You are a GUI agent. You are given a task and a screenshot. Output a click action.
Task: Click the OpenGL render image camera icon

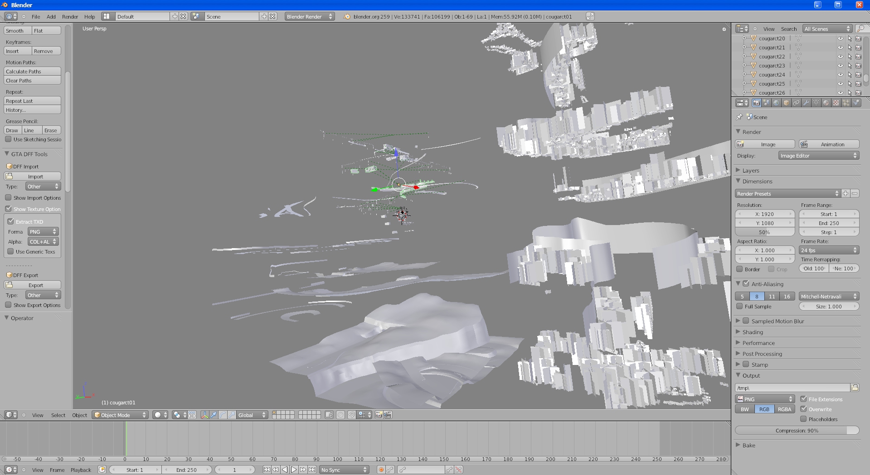click(x=379, y=415)
